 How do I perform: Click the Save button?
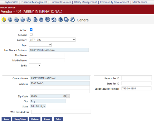pyautogui.click(x=6, y=119)
